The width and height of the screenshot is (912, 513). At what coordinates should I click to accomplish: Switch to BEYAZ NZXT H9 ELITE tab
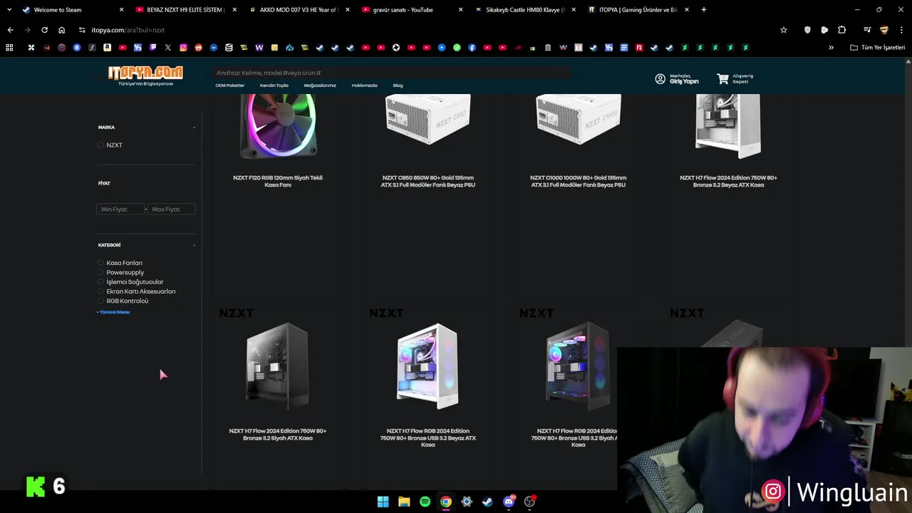pos(185,10)
